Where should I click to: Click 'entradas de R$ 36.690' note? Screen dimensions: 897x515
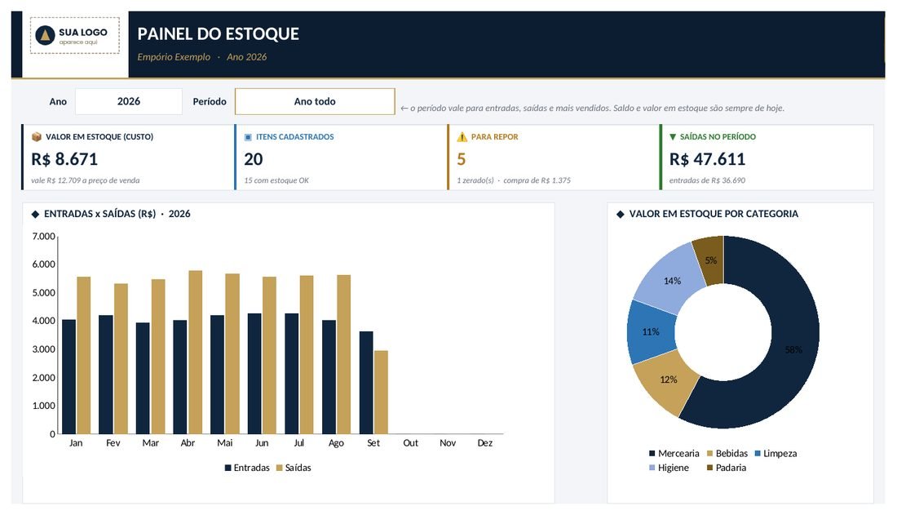point(707,180)
